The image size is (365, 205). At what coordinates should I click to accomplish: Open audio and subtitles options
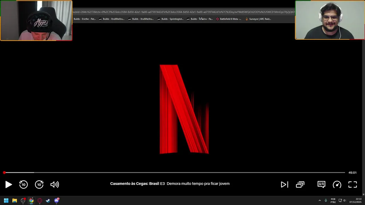[x=321, y=184]
